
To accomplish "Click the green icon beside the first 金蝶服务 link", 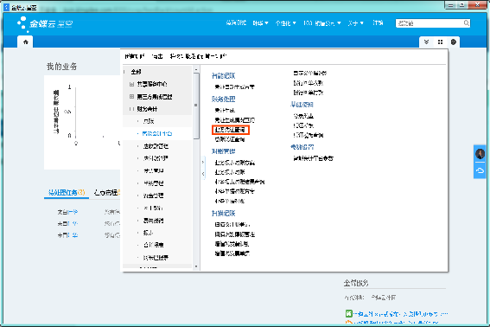I will 349,313.
